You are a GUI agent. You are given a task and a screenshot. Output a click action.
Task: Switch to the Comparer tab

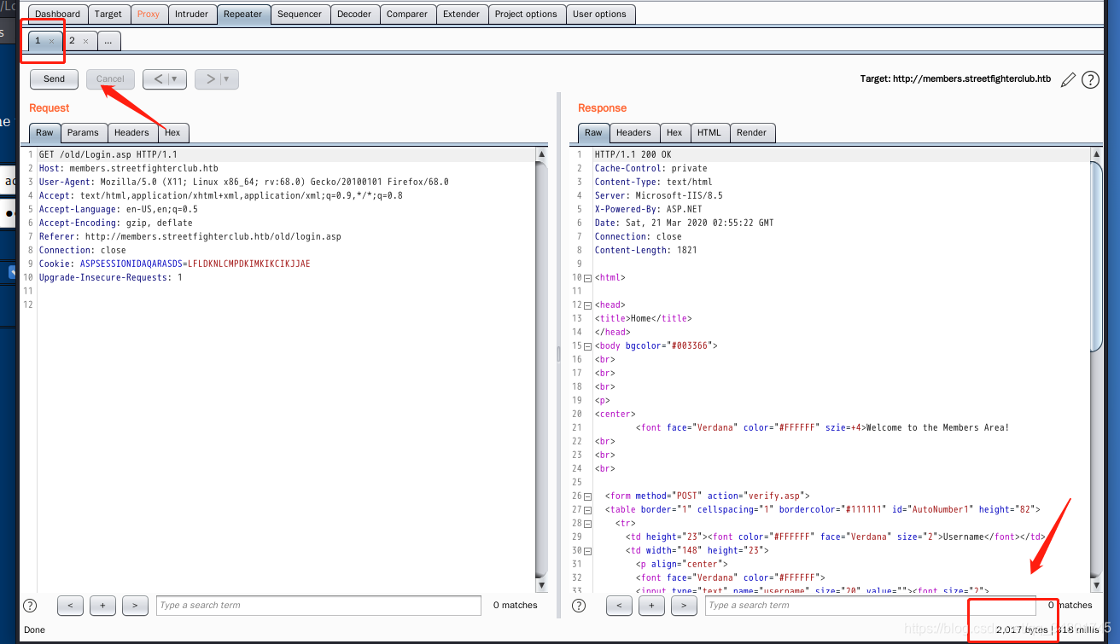[x=407, y=14]
